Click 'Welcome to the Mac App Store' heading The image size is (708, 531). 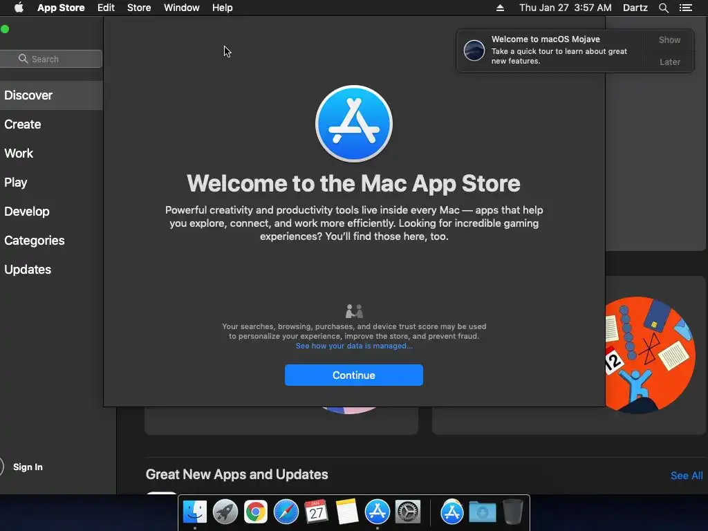(x=353, y=183)
